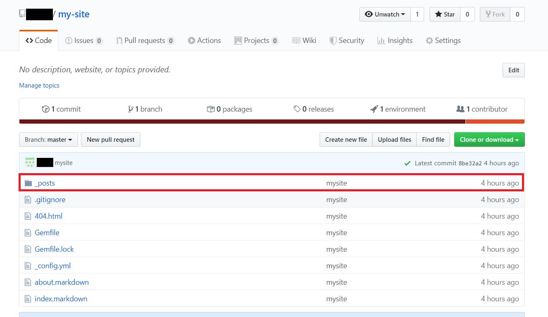The height and width of the screenshot is (317, 548).
Task: Switch to the Code tab
Action: tap(38, 41)
